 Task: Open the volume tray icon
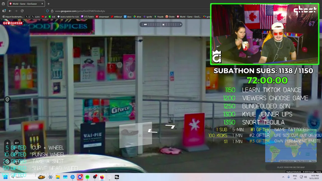point(305,177)
